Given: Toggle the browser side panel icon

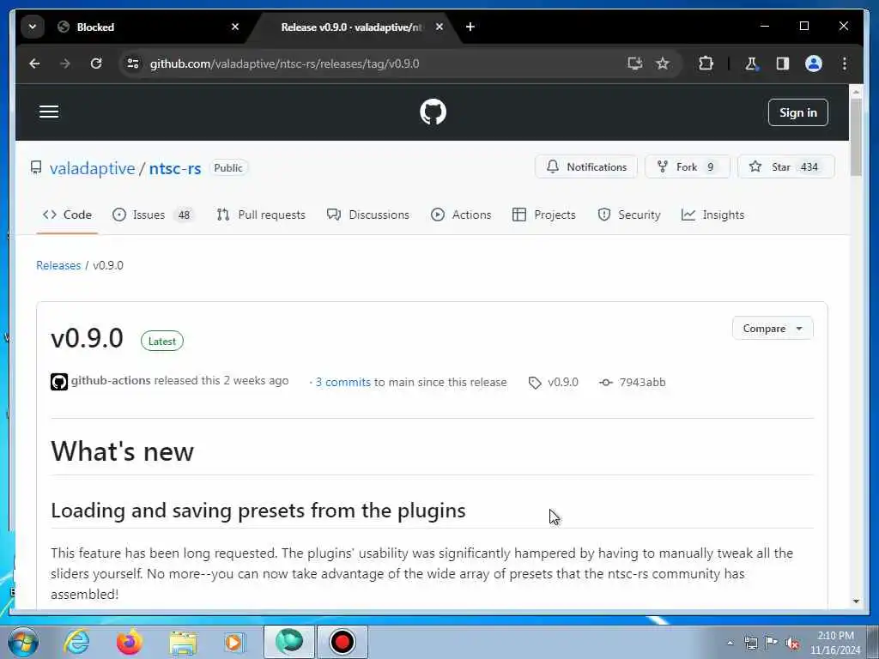Looking at the screenshot, I should 783,63.
